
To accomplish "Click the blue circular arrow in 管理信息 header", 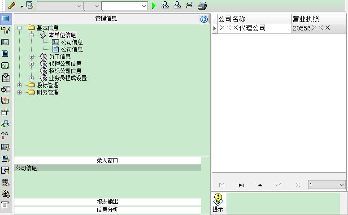I will coord(204,19).
